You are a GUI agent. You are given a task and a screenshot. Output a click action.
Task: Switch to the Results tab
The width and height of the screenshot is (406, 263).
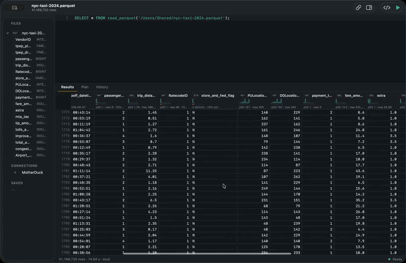pos(67,87)
